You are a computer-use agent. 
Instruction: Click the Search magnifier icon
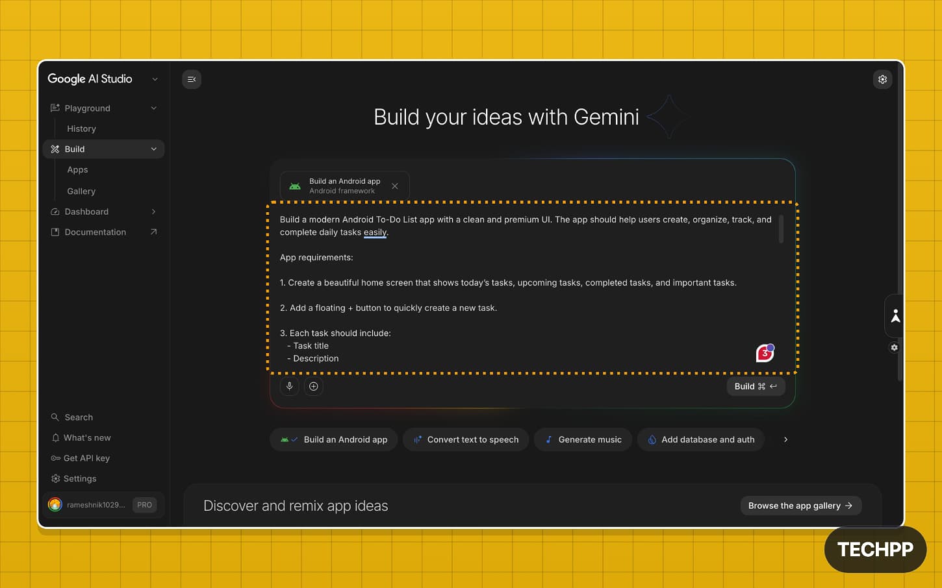[55, 417]
